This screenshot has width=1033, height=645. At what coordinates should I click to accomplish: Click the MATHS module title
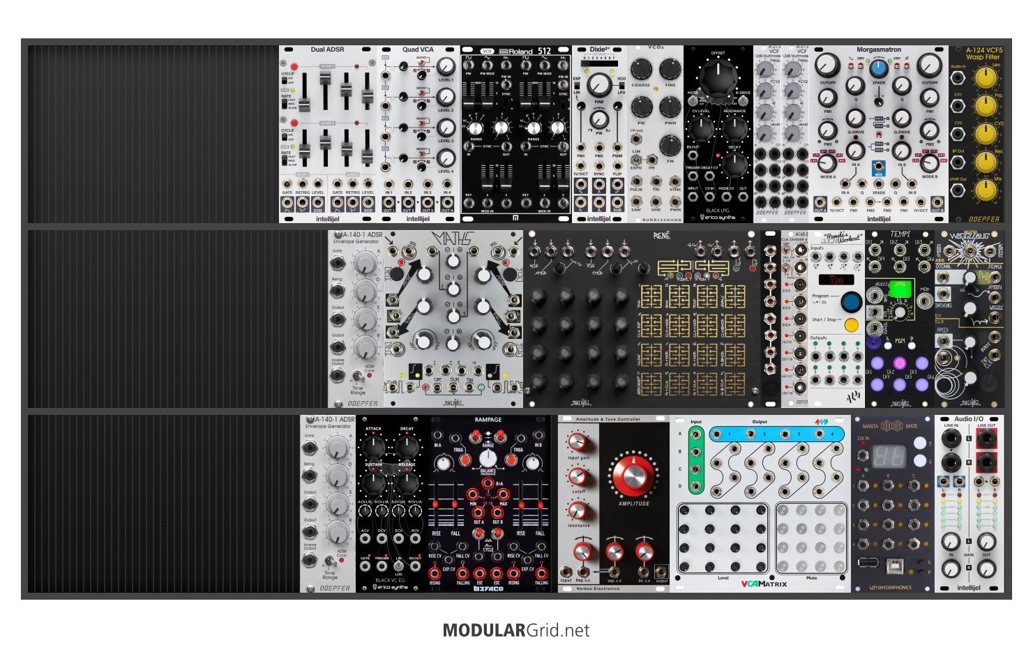453,239
